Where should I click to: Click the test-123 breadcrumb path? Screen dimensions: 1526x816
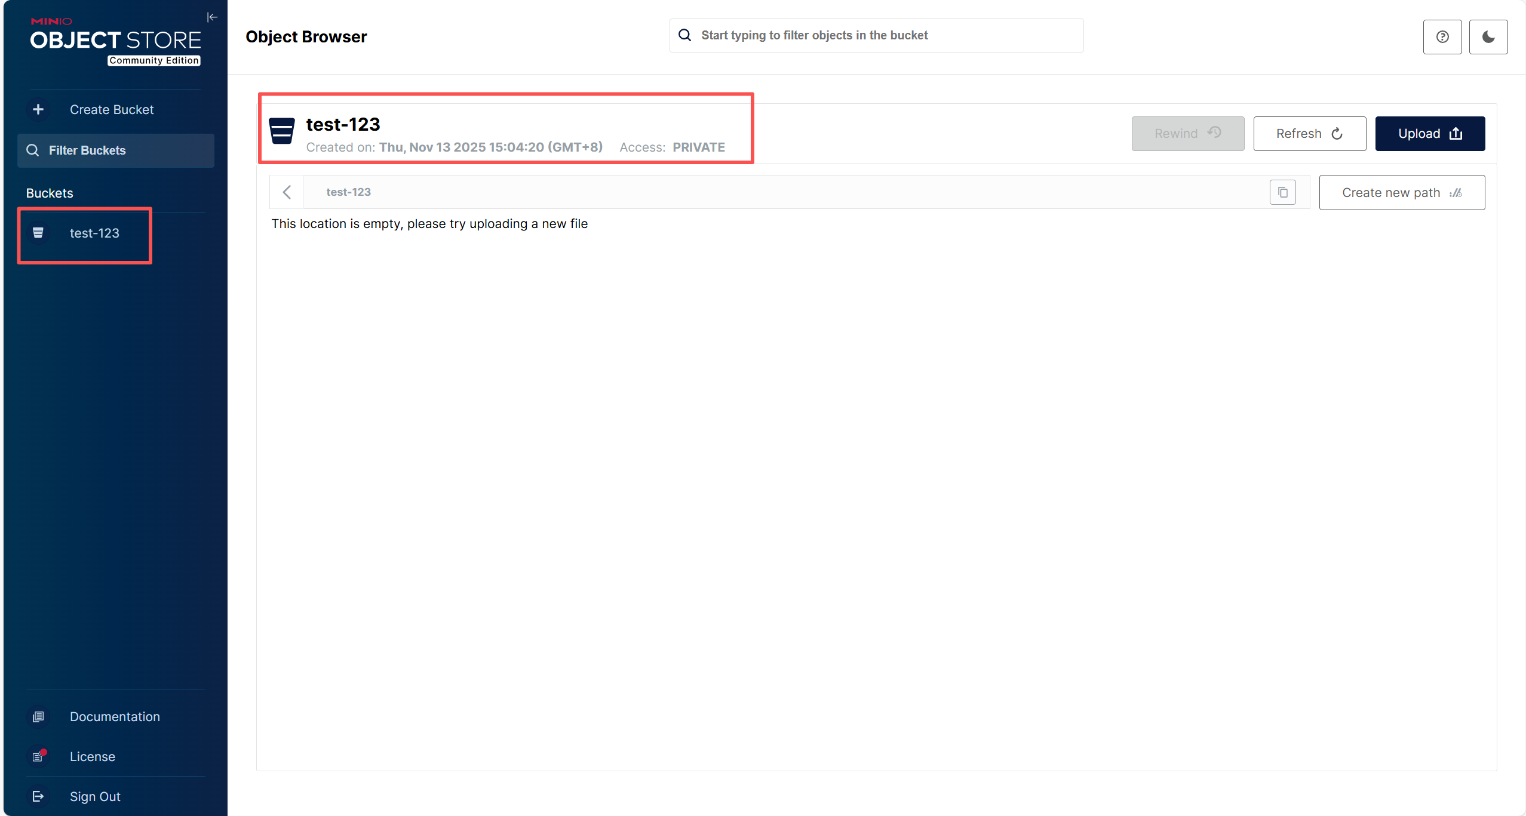coord(348,192)
